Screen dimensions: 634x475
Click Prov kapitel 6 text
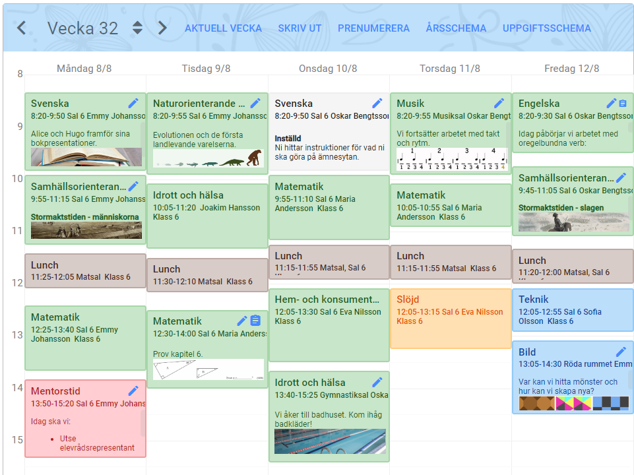pos(178,354)
